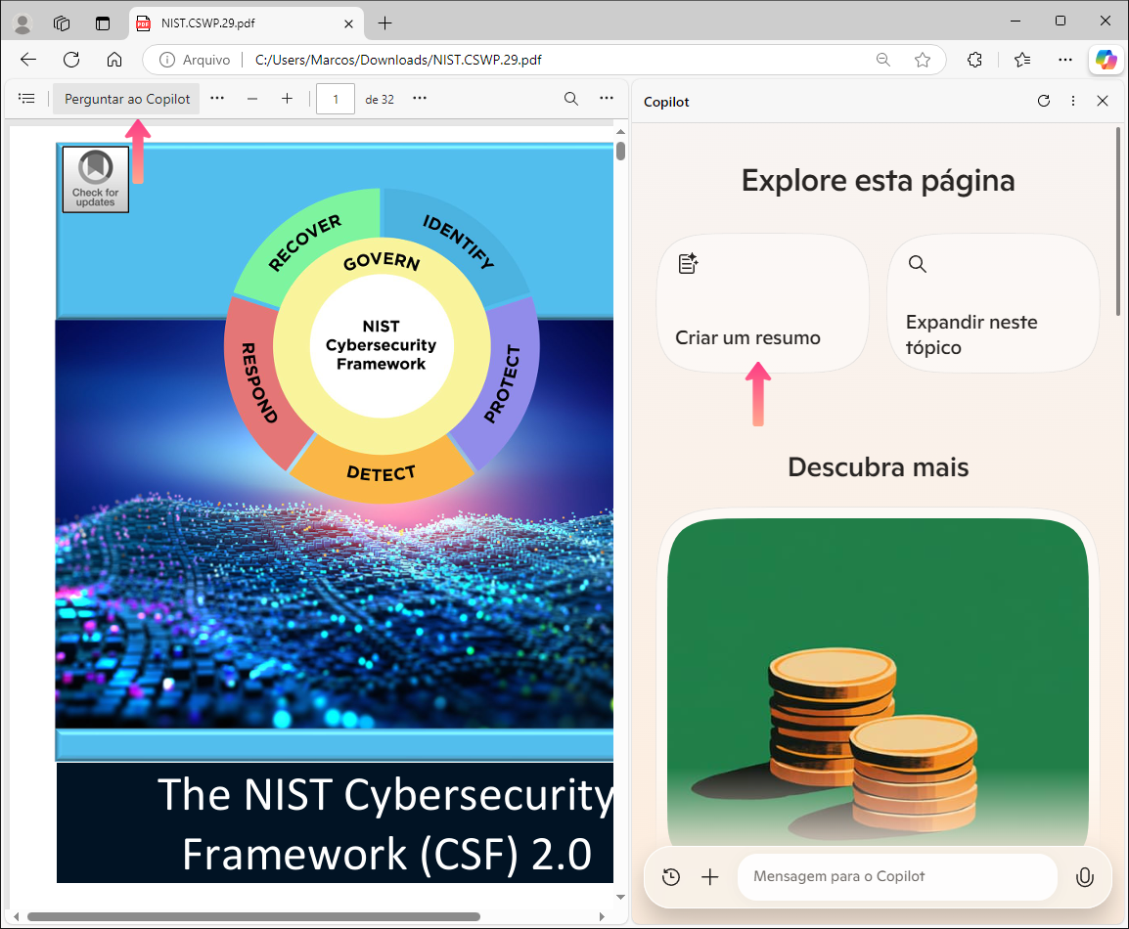Open a new browser tab
This screenshot has height=929, width=1129.
click(385, 23)
